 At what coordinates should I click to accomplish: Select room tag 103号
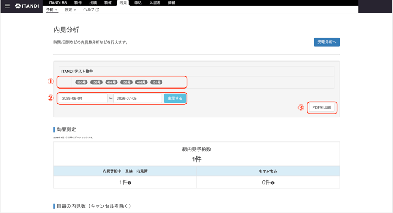point(81,82)
